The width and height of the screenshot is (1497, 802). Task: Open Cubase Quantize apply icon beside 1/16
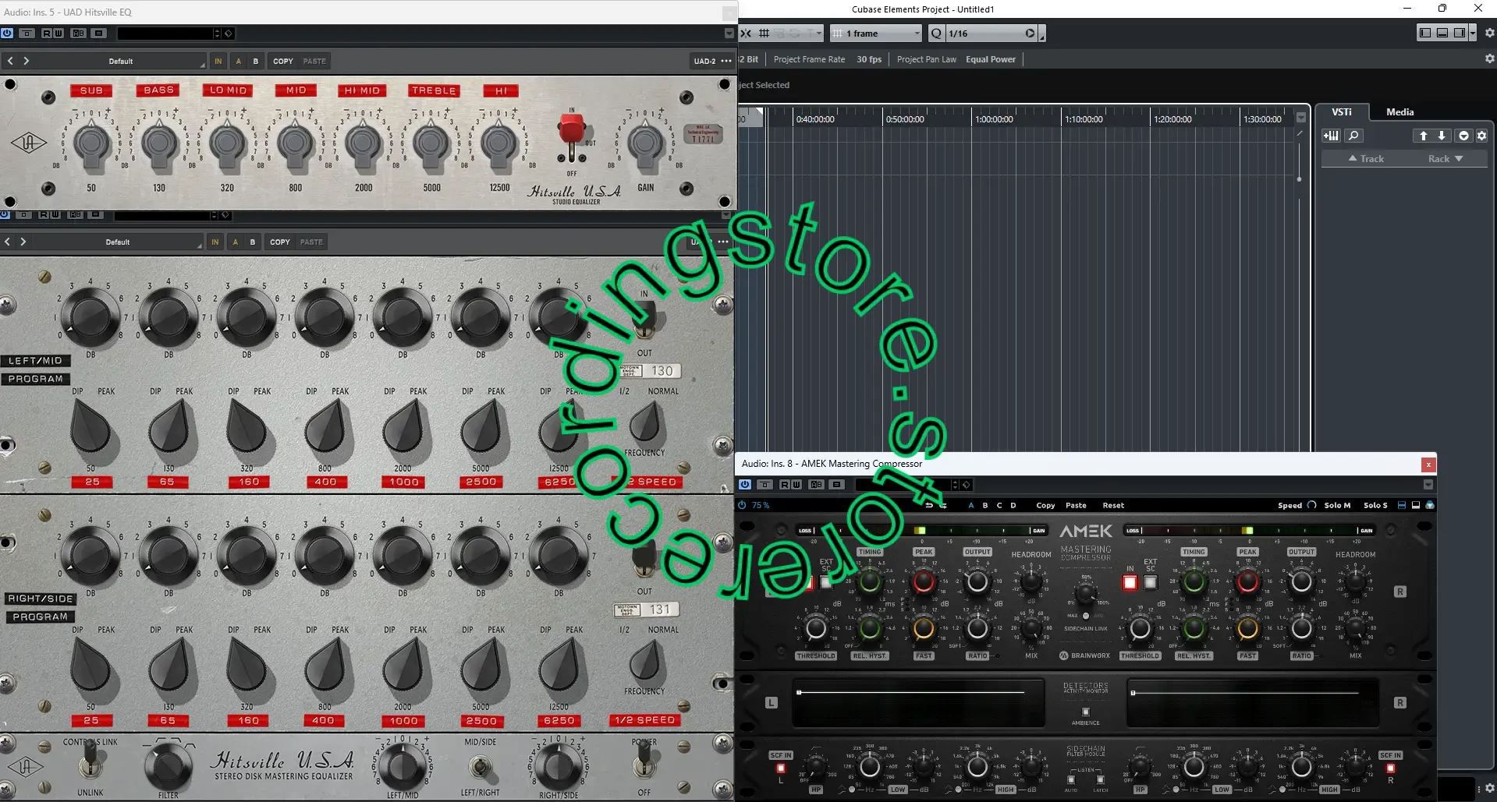tap(936, 34)
